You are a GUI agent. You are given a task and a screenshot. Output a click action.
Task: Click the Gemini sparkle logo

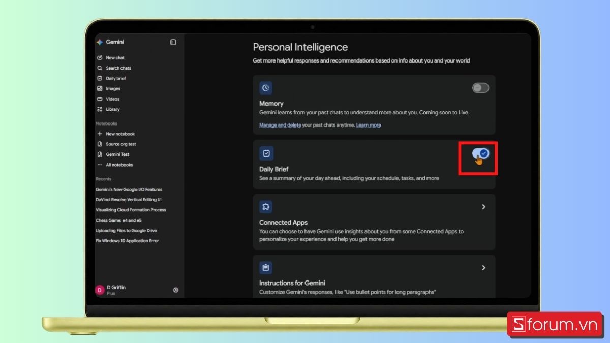click(100, 42)
